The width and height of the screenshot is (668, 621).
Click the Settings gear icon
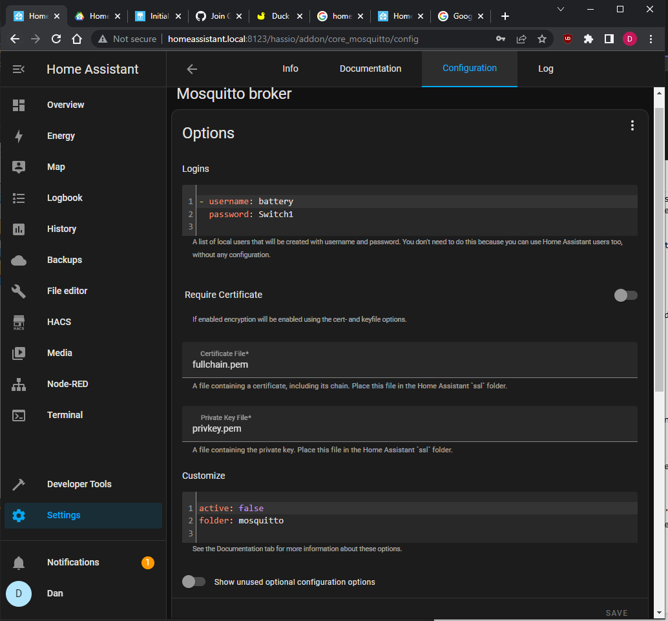[19, 515]
